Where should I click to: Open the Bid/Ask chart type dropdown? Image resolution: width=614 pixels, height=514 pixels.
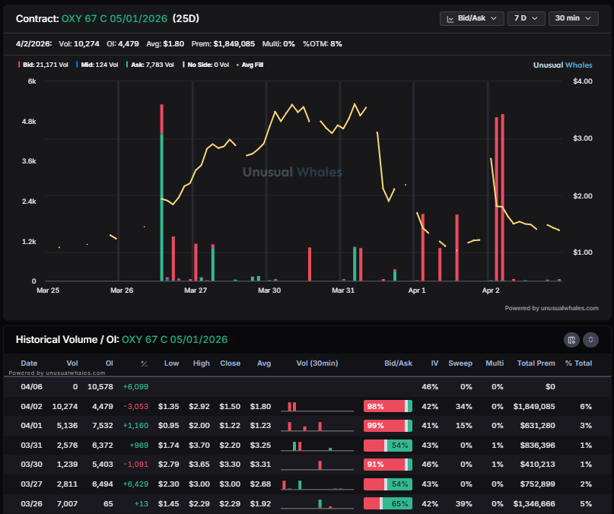pyautogui.click(x=472, y=18)
